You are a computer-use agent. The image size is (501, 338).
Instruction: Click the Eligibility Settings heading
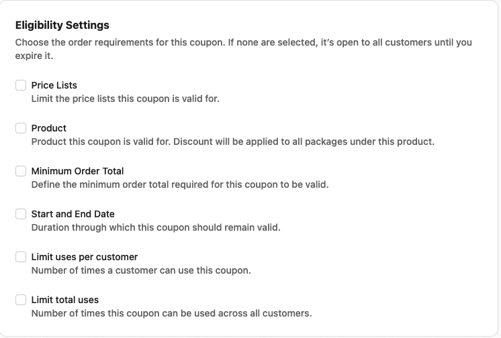pos(62,25)
